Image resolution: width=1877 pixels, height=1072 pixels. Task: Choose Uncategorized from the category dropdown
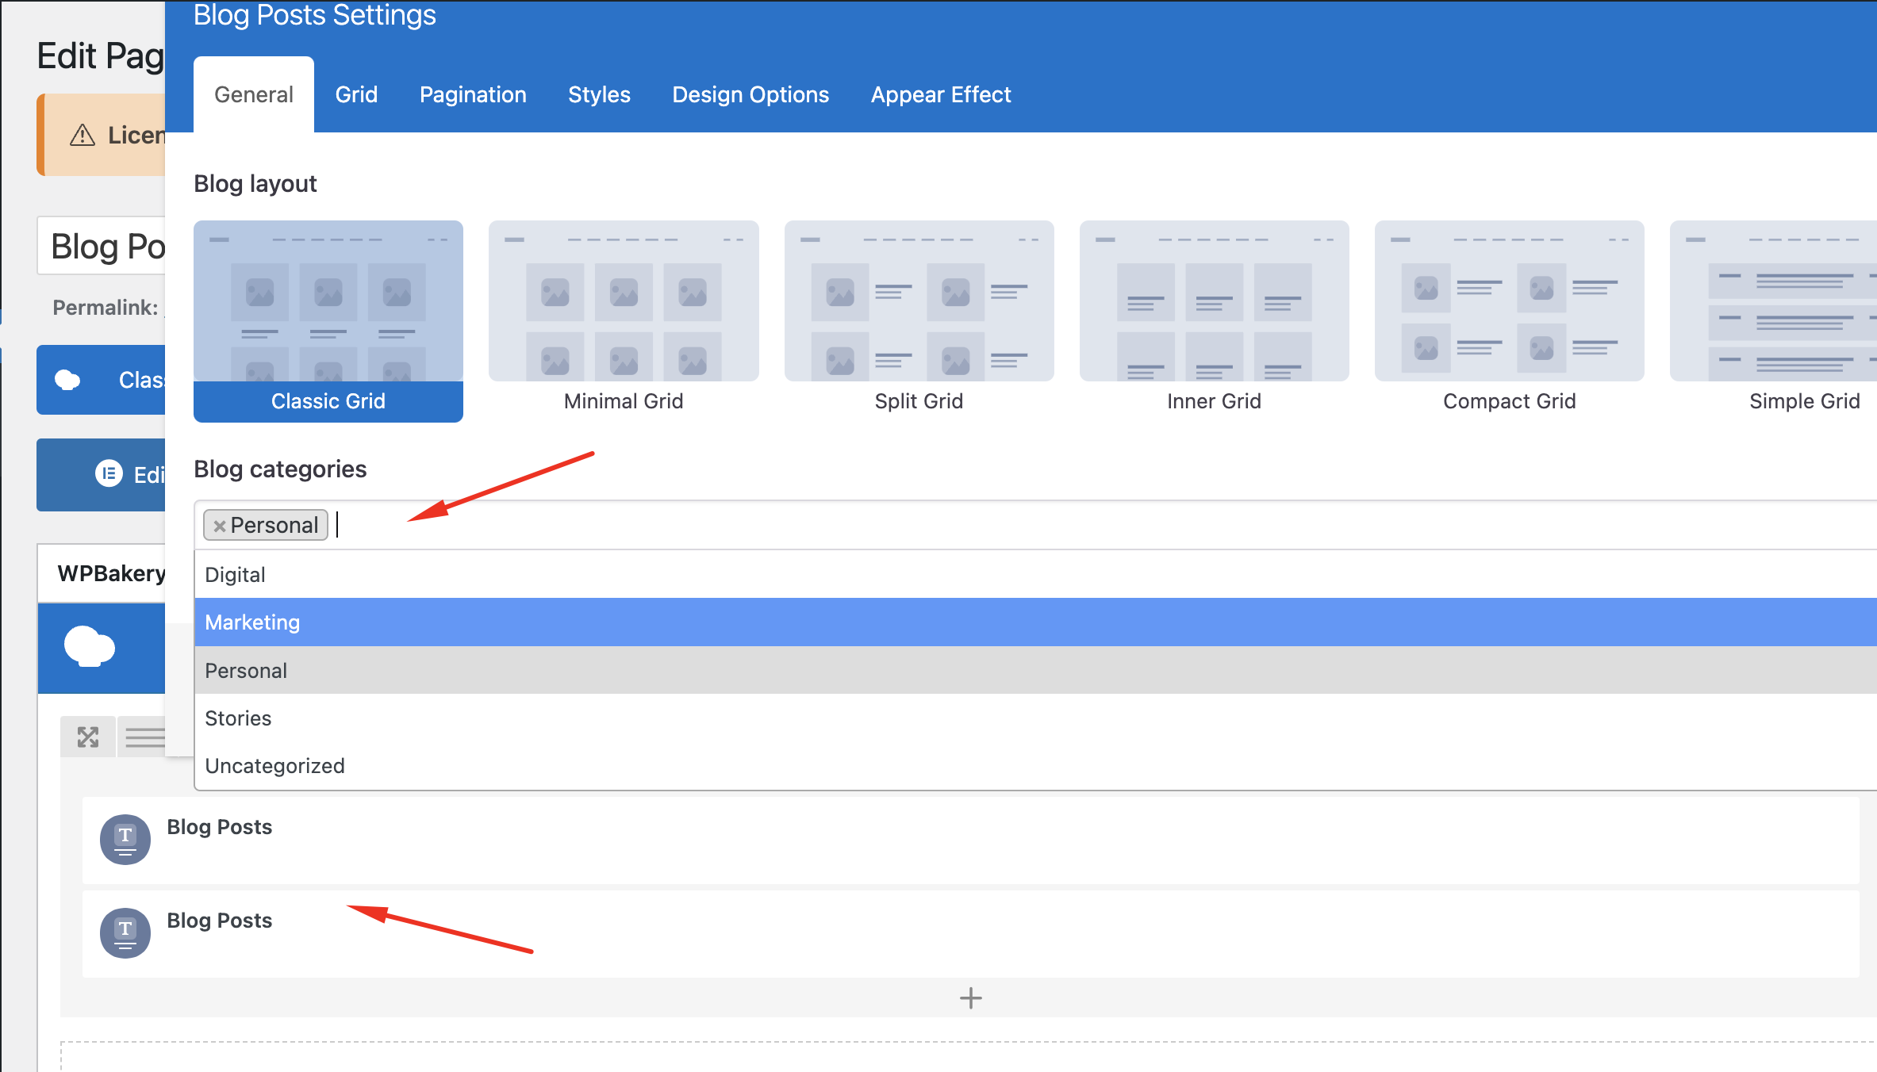(x=1035, y=765)
